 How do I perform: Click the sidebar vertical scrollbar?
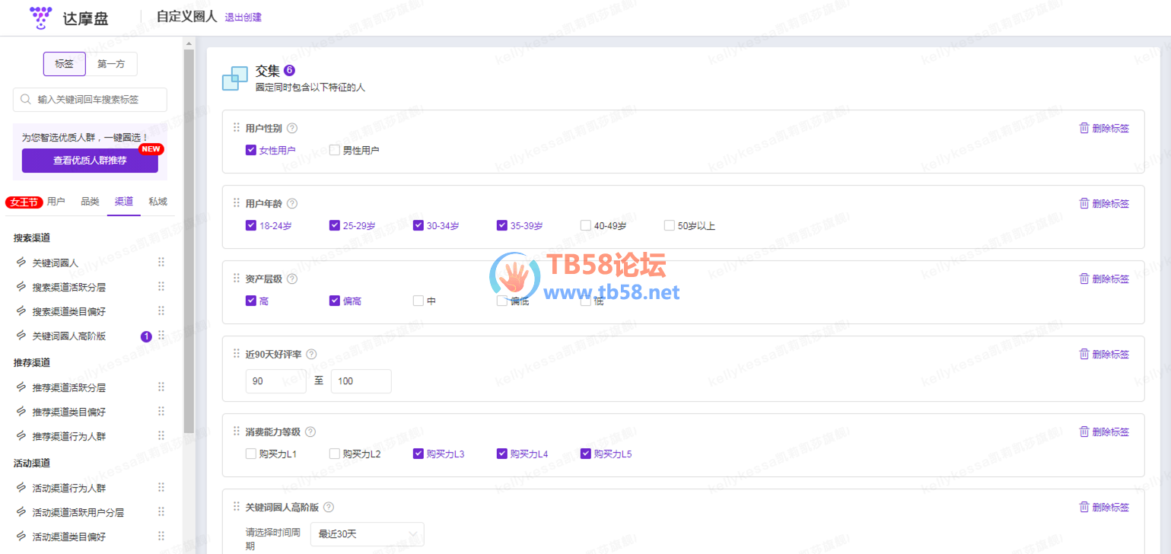(189, 228)
